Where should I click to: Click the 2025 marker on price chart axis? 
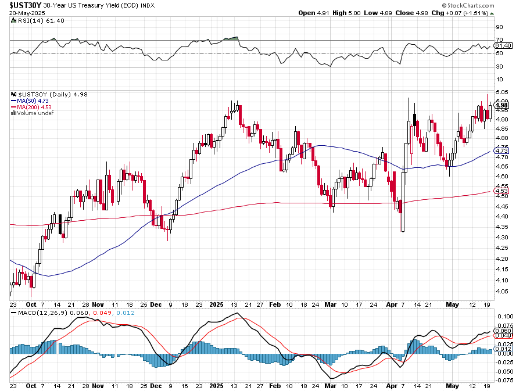tap(216, 304)
